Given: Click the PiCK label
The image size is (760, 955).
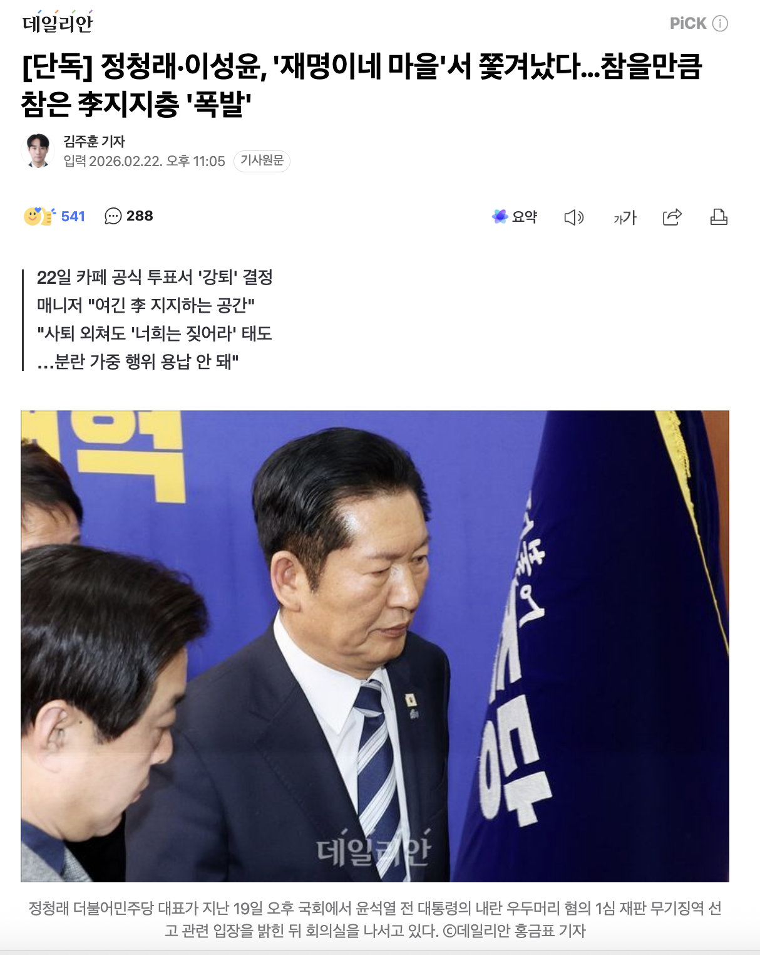Looking at the screenshot, I should click(x=688, y=24).
